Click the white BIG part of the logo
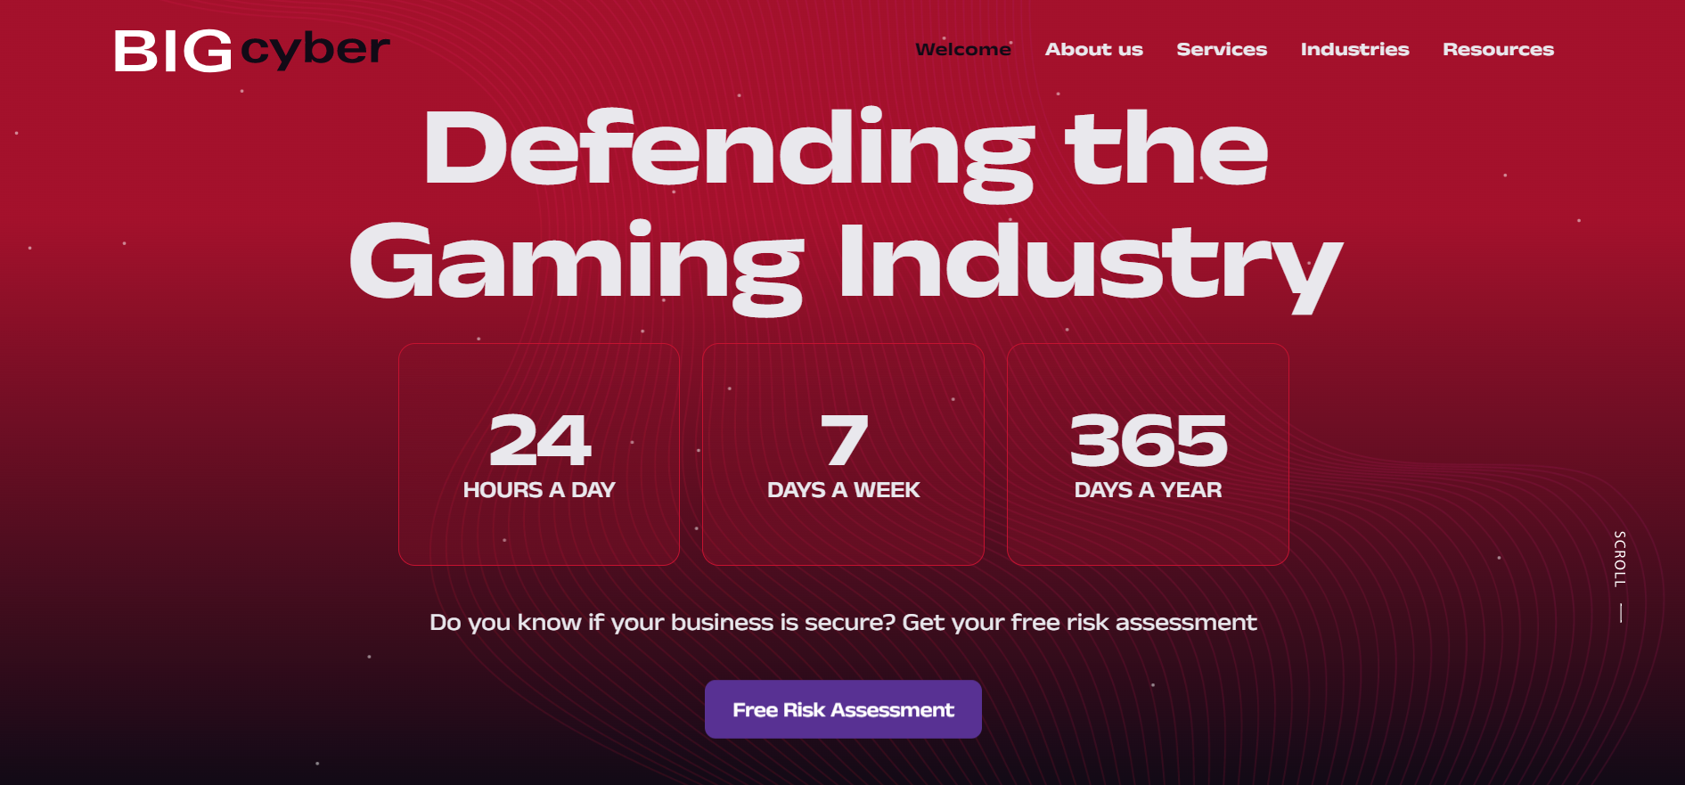 coord(174,52)
